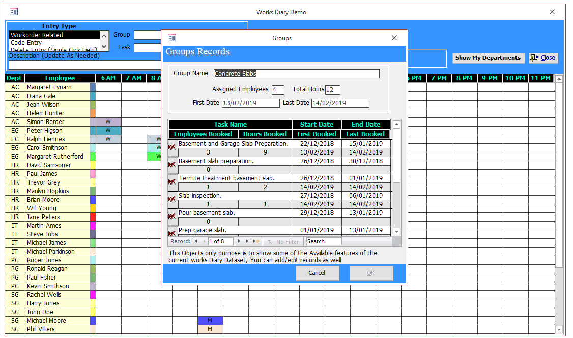Click Michael Moore's M entry in grid

[210, 321]
